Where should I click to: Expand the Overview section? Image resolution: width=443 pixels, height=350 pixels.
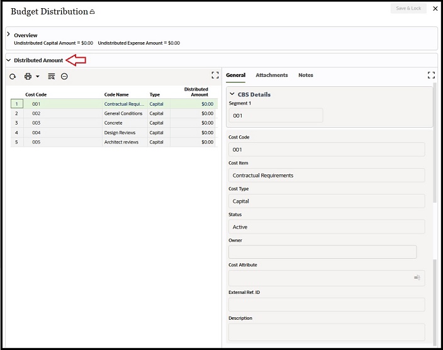pyautogui.click(x=8, y=34)
